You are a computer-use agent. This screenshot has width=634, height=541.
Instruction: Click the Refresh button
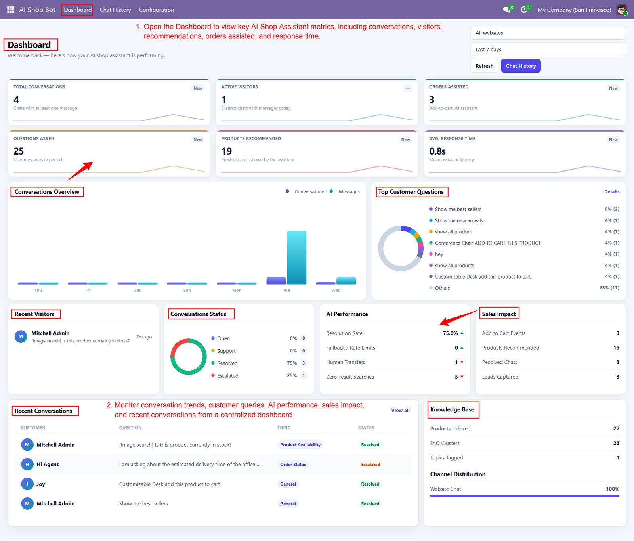[485, 66]
